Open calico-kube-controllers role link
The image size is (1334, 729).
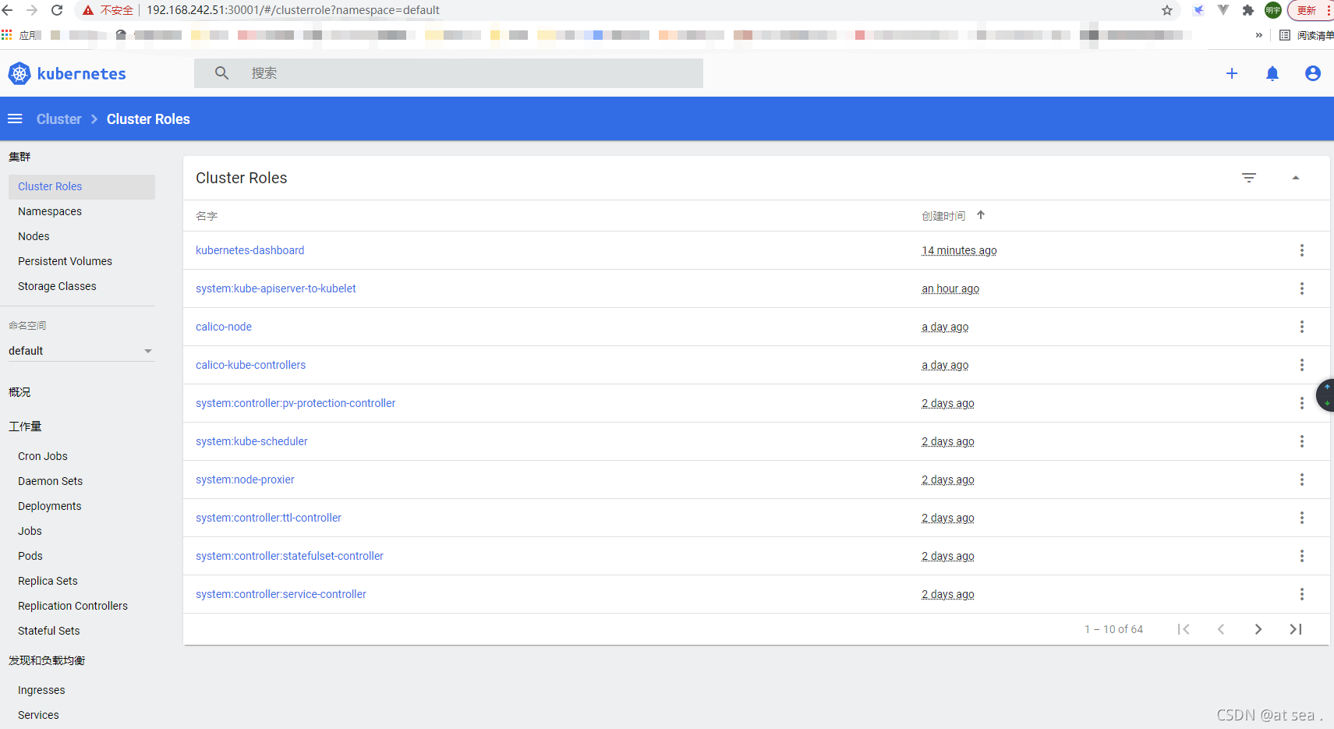tap(250, 365)
